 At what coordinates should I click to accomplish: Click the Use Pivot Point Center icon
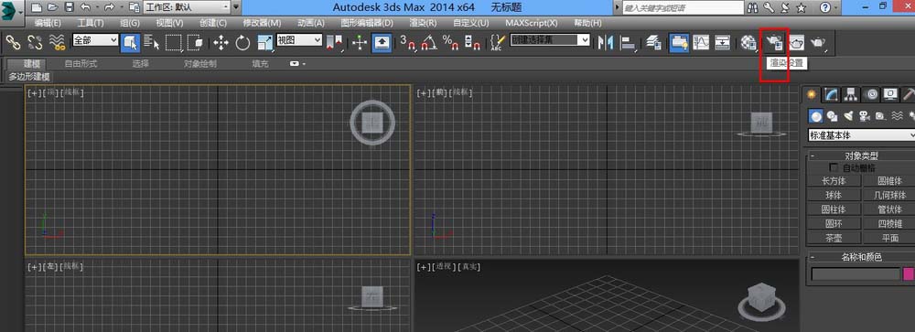(335, 42)
